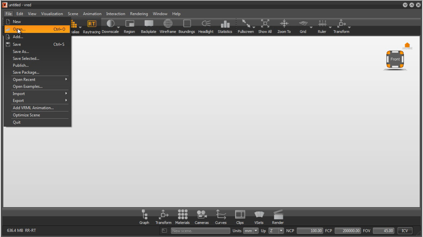Screen dimensions: 423x237
Task: Open the Animation menu
Action: (92, 14)
